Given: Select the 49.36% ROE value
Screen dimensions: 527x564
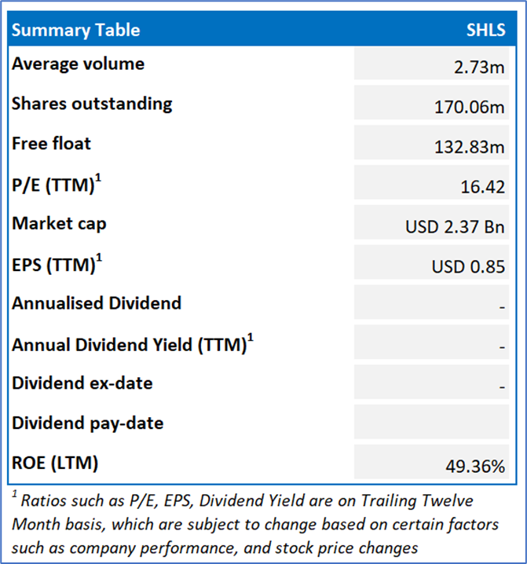Looking at the screenshot, I should (x=475, y=467).
